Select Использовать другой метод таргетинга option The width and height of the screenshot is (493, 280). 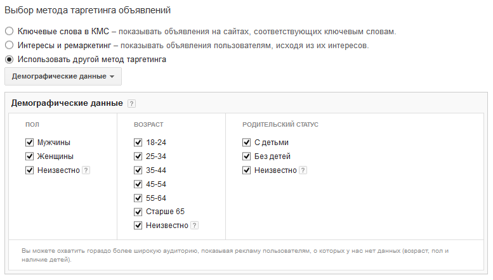pyautogui.click(x=10, y=60)
